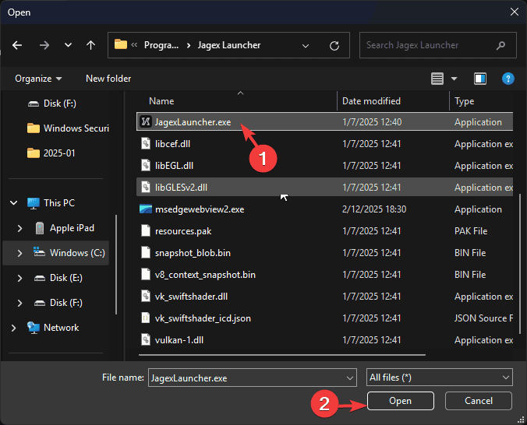The height and width of the screenshot is (425, 527).
Task: Open the Windows Securi folder
Action: pos(76,128)
